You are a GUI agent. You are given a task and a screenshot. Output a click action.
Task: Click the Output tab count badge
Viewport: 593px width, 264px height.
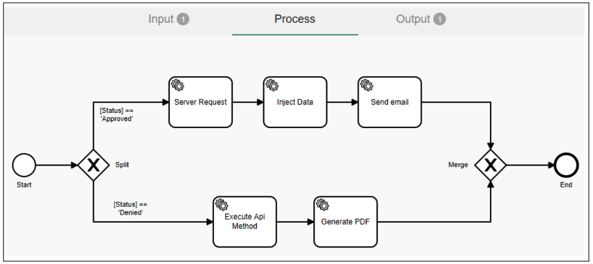click(x=439, y=19)
